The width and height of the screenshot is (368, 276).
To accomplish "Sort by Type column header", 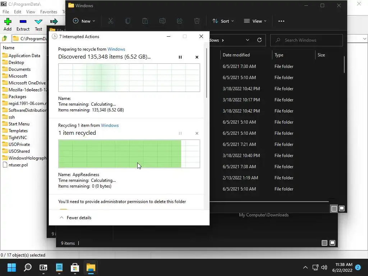I will [x=279, y=55].
